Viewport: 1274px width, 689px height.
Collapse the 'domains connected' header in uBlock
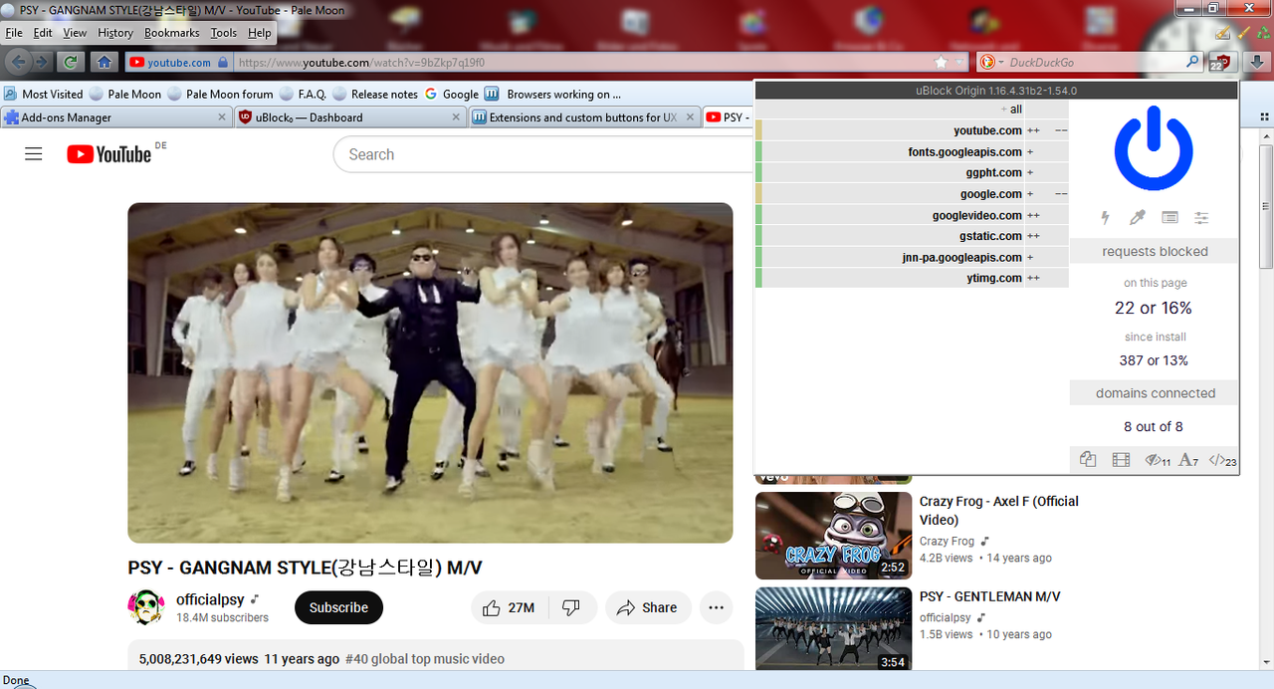click(x=1155, y=393)
